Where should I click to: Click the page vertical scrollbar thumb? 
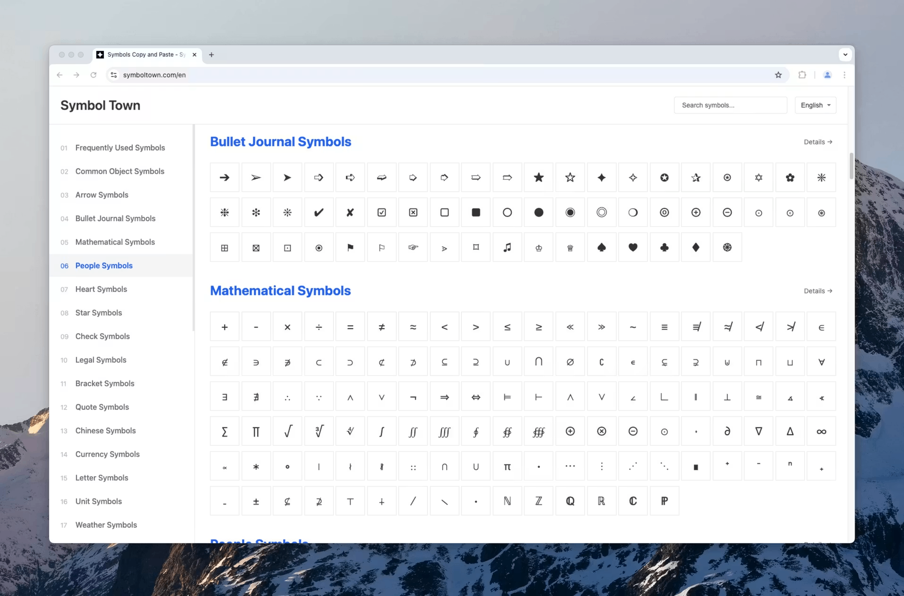[x=851, y=166]
